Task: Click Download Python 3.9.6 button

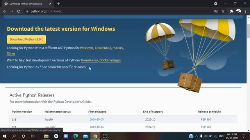Action: [27, 39]
